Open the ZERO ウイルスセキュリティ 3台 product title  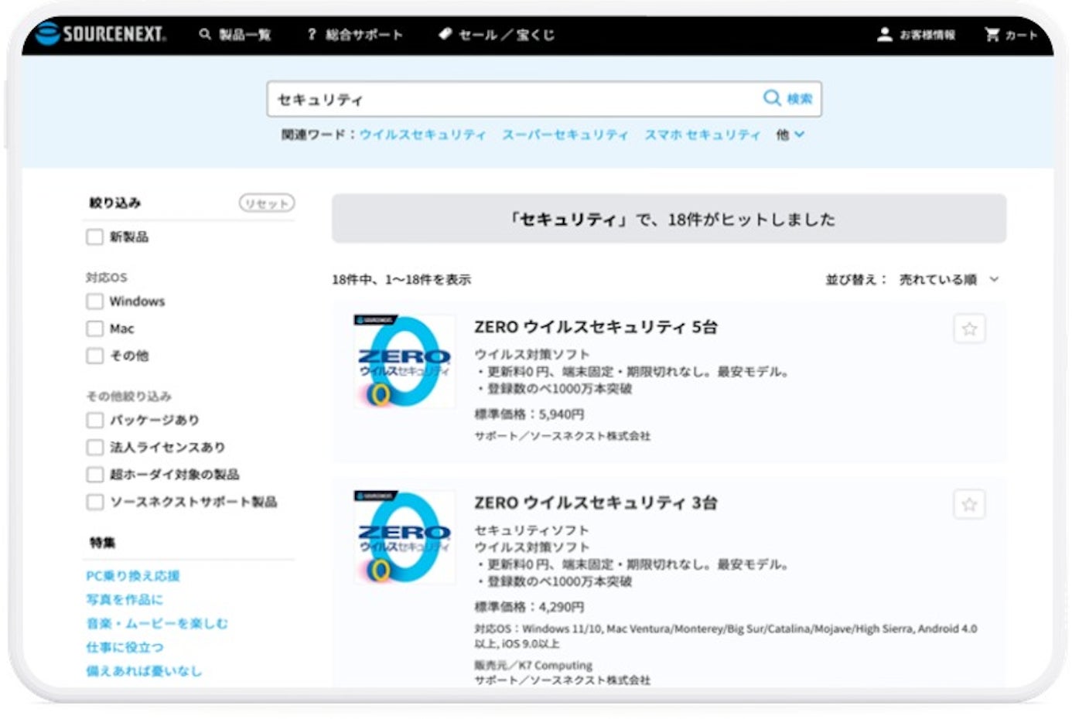(x=596, y=503)
